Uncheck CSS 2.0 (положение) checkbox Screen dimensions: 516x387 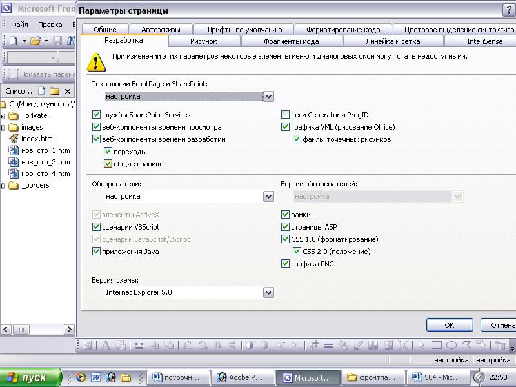tap(297, 252)
